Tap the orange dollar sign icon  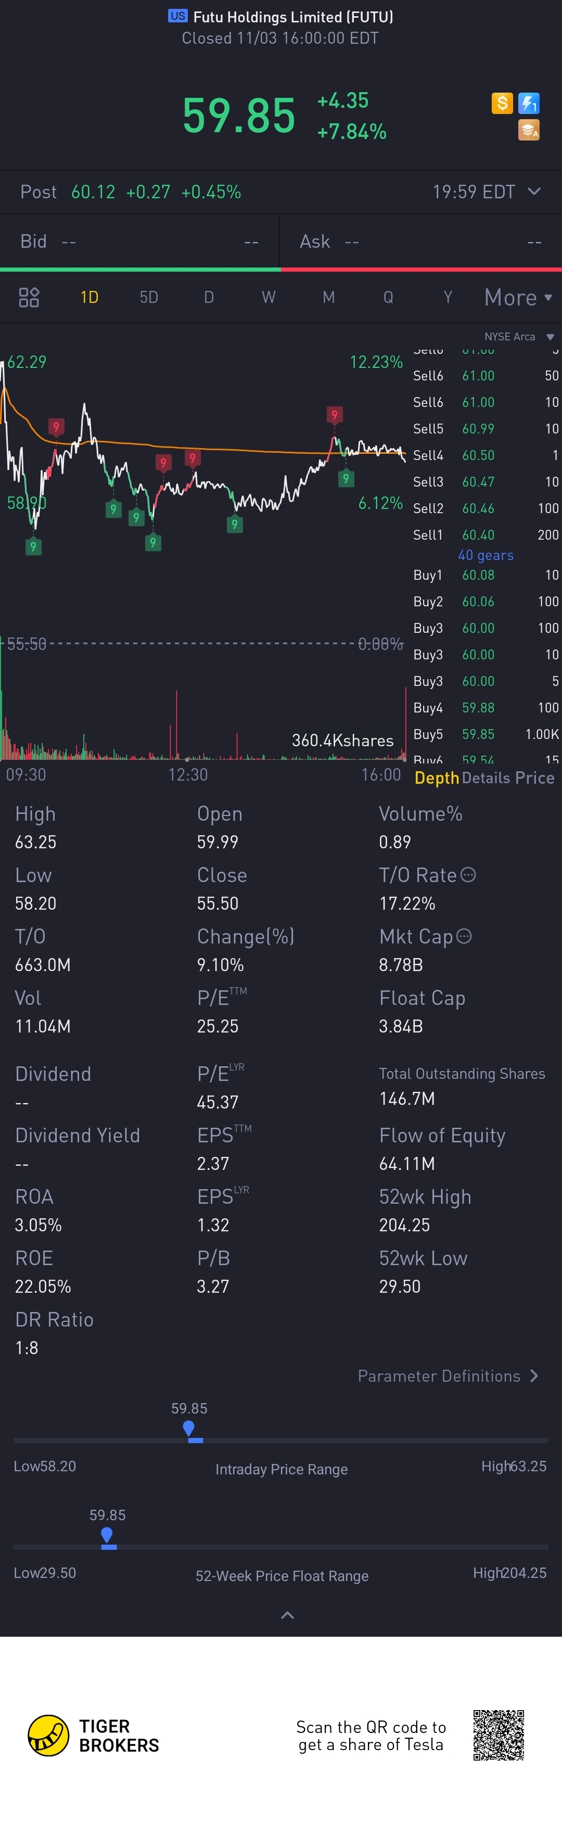502,103
